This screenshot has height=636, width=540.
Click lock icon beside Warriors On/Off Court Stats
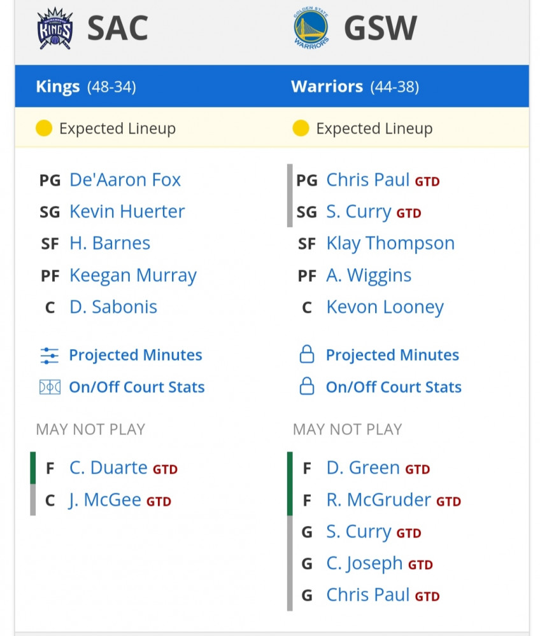[x=306, y=386]
